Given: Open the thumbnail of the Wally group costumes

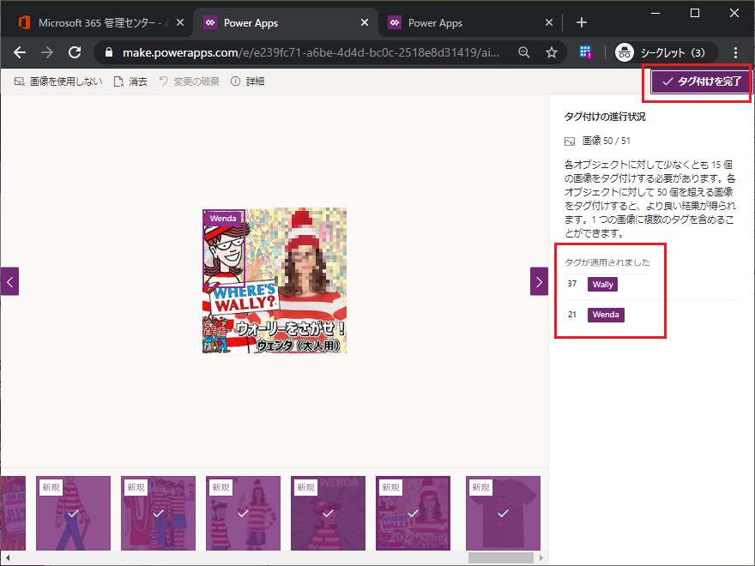Looking at the screenshot, I should (158, 513).
